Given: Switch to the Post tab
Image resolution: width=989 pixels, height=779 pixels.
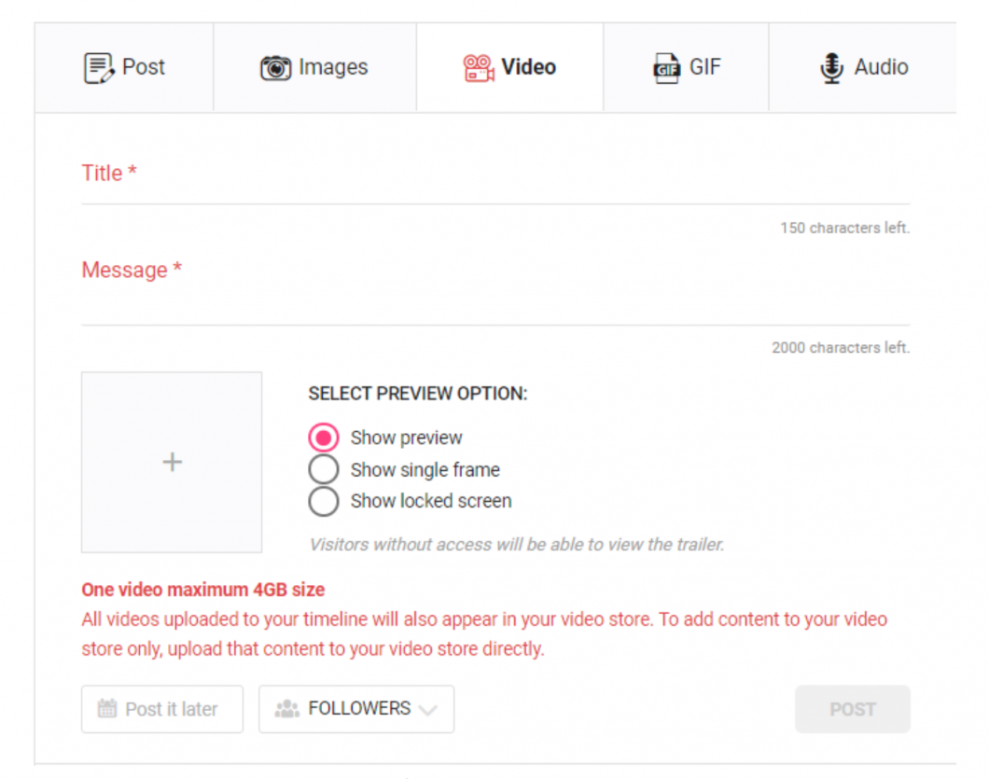Looking at the screenshot, I should [x=123, y=66].
